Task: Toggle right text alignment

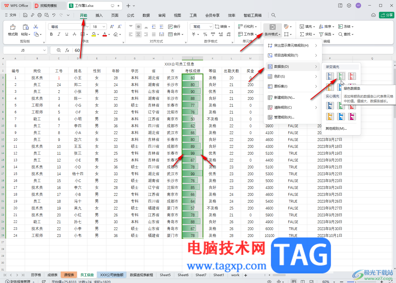Action: coord(146,34)
